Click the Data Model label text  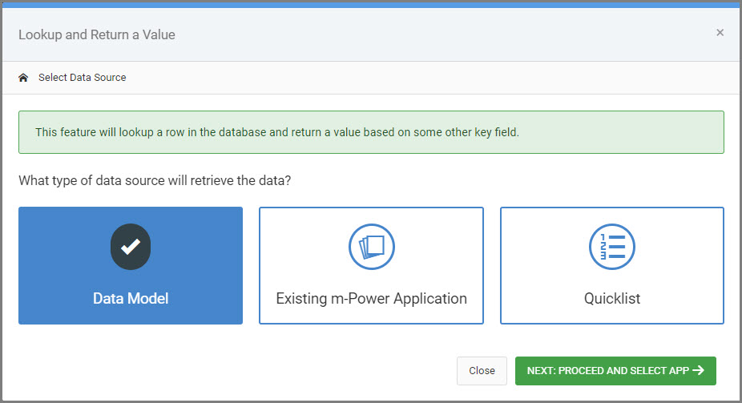coord(131,299)
